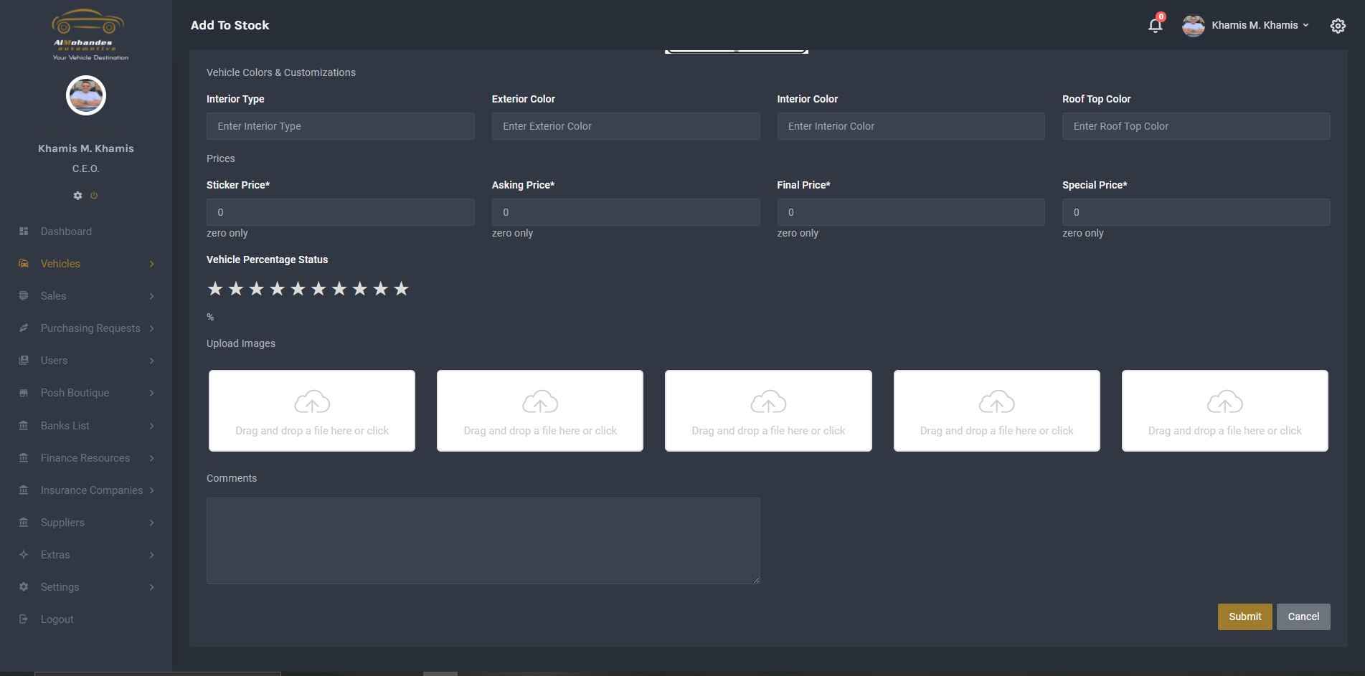
Task: Click the Sales sidebar icon
Action: pos(24,296)
